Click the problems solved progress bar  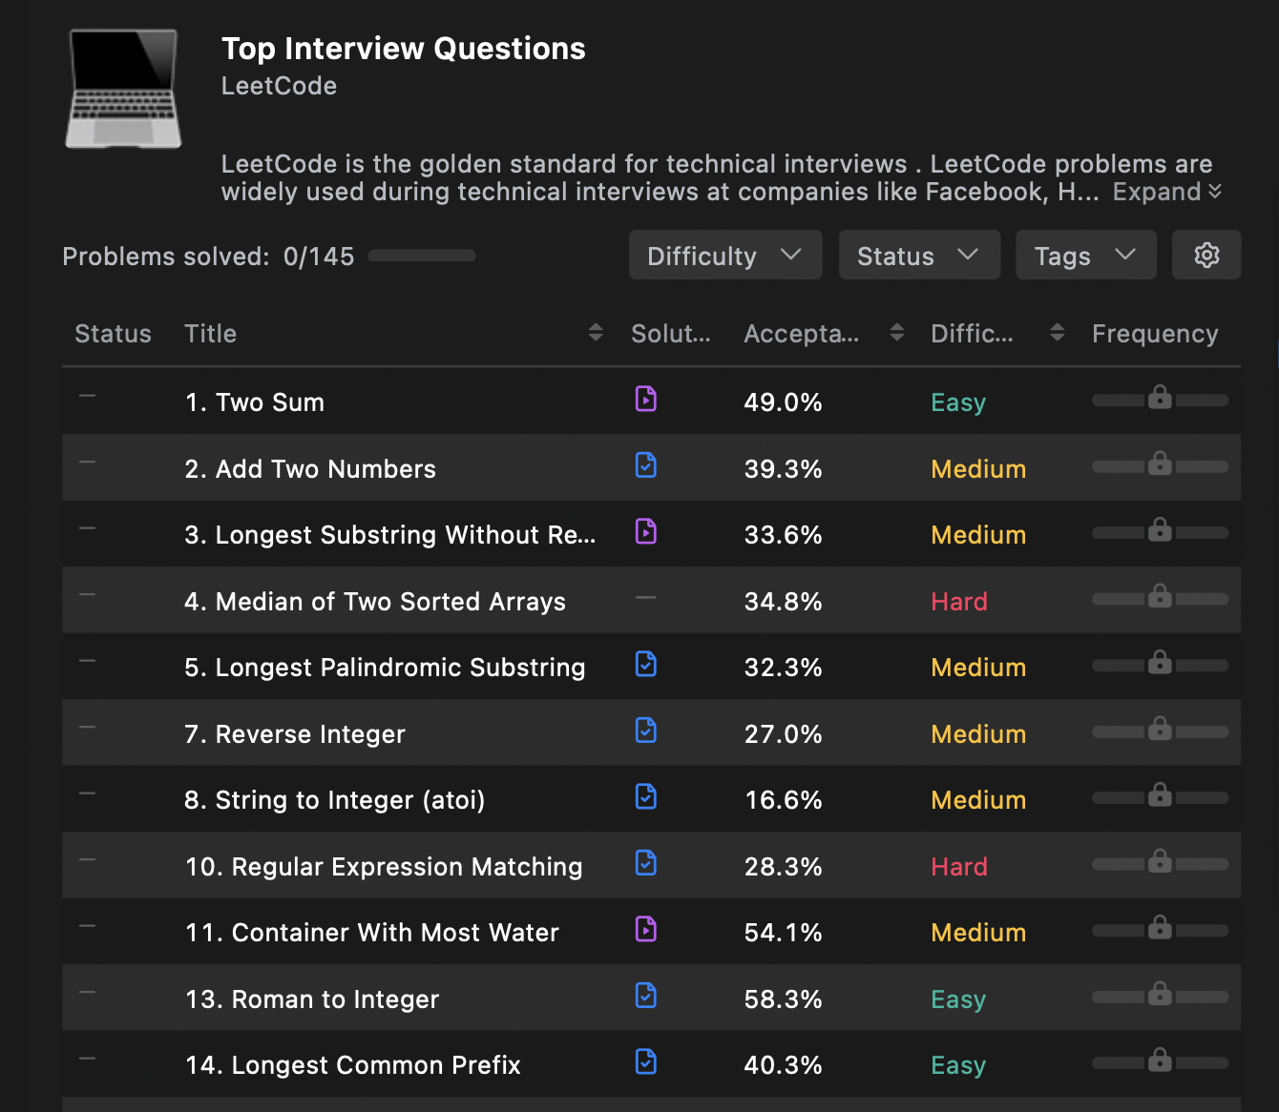point(421,256)
